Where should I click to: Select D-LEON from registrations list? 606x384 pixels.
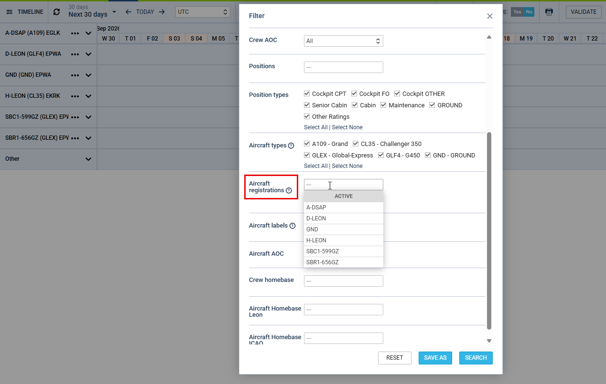[x=344, y=218]
